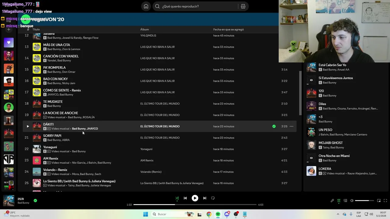
Task: Open the ROSALÍA artist link
Action: [x=89, y=117]
